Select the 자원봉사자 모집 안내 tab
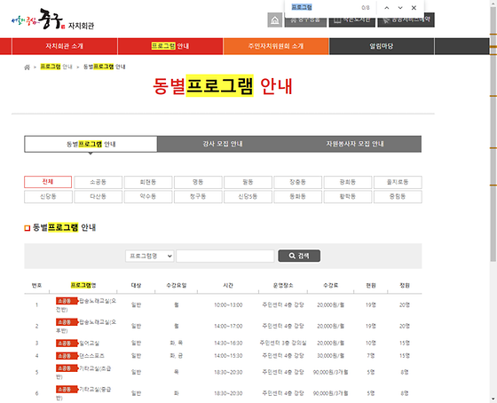This screenshot has width=497, height=403. coord(355,144)
